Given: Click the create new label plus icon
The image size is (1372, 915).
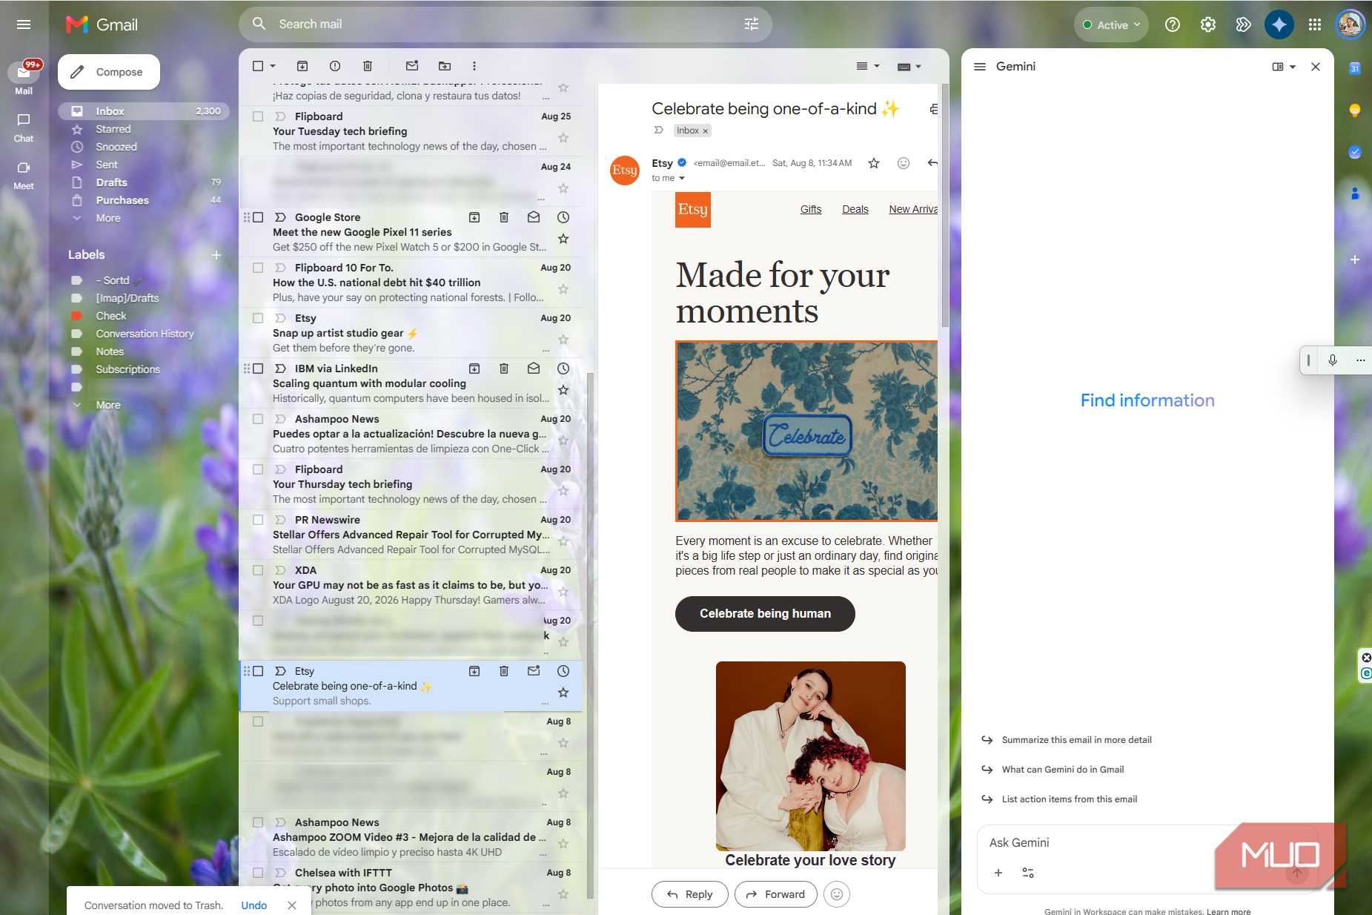Looking at the screenshot, I should tap(216, 255).
